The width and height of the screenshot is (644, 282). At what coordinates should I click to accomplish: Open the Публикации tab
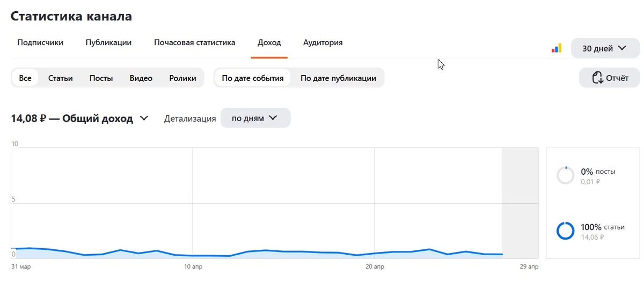point(108,42)
